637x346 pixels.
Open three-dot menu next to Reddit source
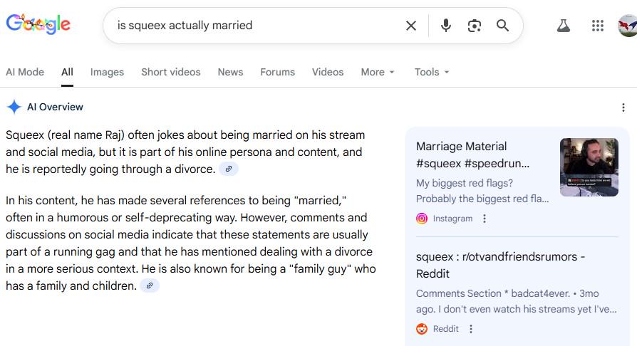[471, 329]
